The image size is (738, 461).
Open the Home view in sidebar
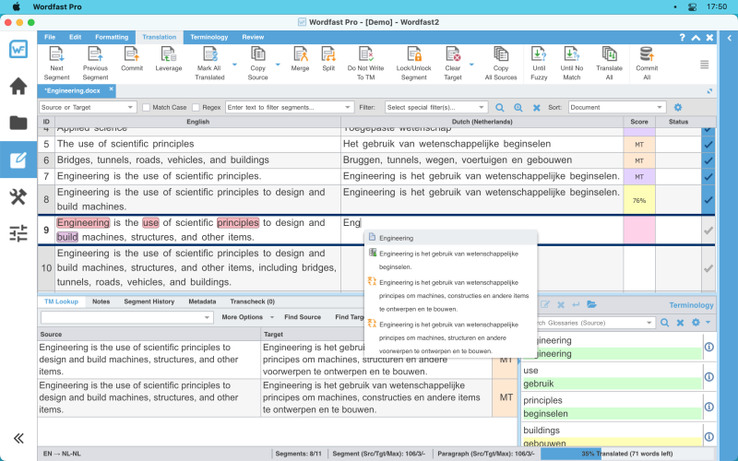18,86
